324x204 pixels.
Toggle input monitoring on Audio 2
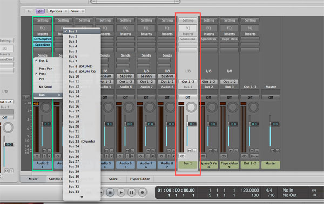pyautogui.click(x=44, y=156)
